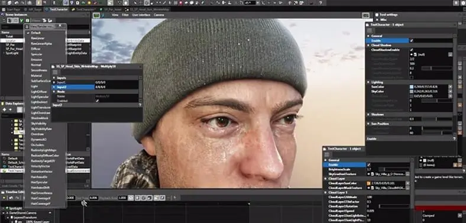Collapse the Cloud Layer section in lower panel

tap(325, 179)
